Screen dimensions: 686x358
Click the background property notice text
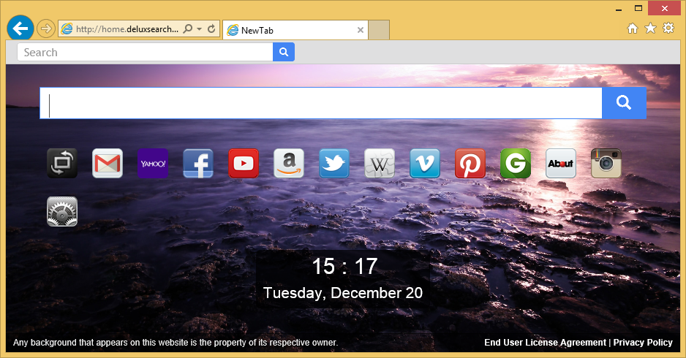(x=176, y=343)
